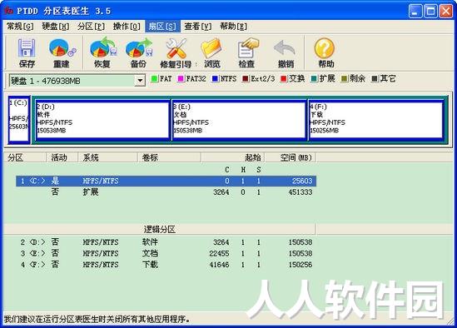Click the 修复引导 wrench and screwdriver icon
The image size is (457, 328).
point(176,48)
